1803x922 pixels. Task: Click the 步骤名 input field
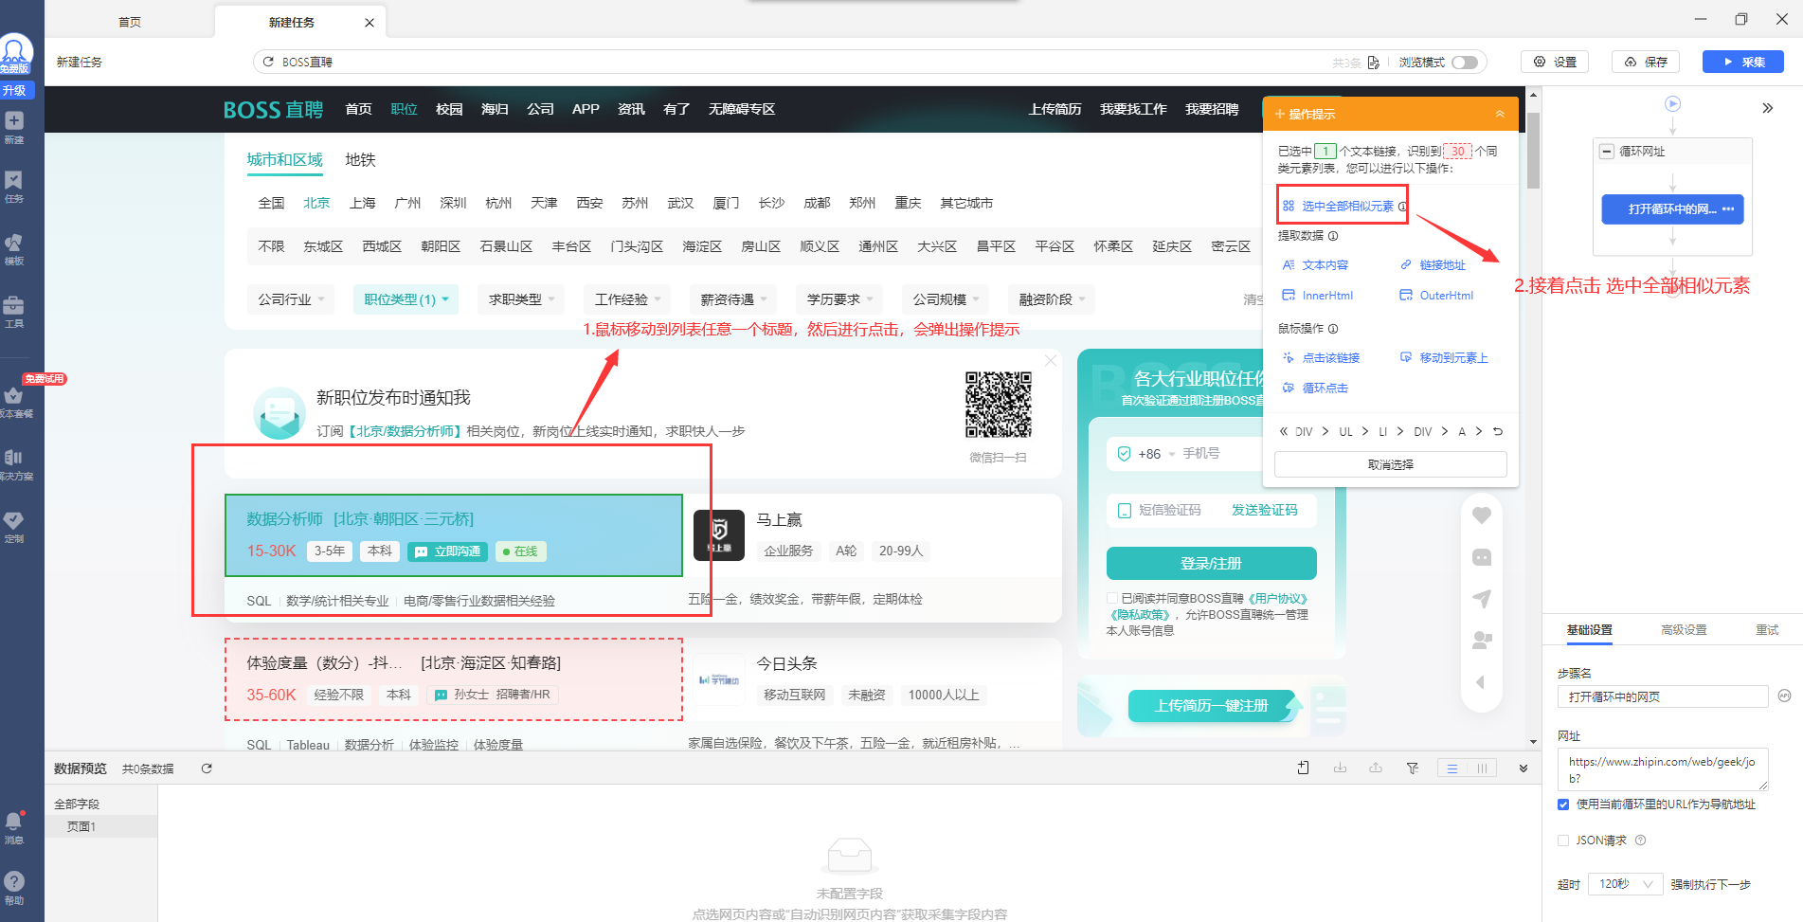click(1663, 697)
